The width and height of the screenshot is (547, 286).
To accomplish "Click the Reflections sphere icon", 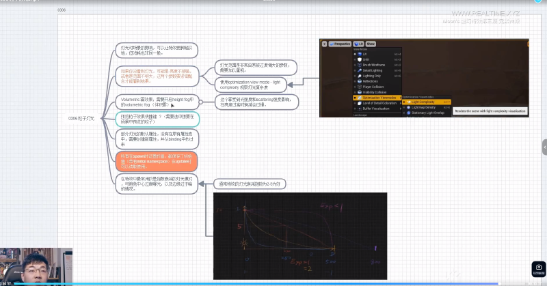I will click(360, 81).
